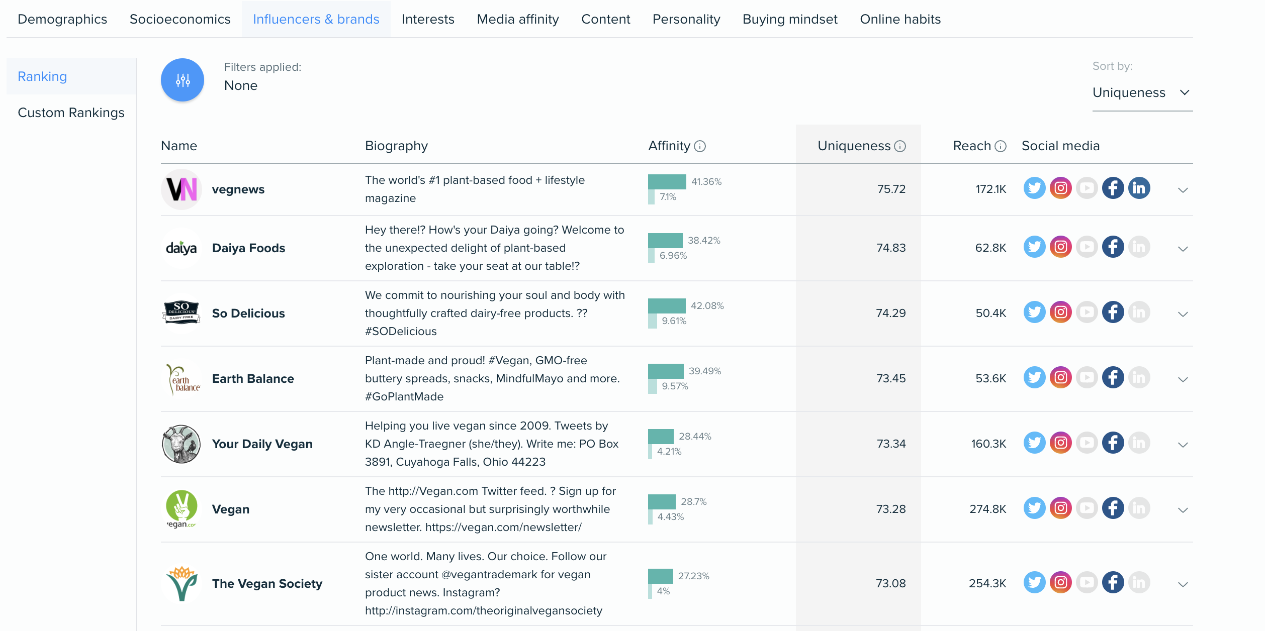This screenshot has height=631, width=1265.
Task: Click the Earth Balance name
Action: [x=253, y=379]
